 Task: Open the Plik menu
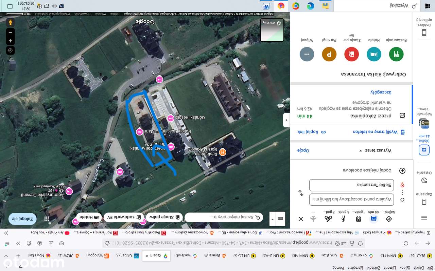[x=430, y=268]
